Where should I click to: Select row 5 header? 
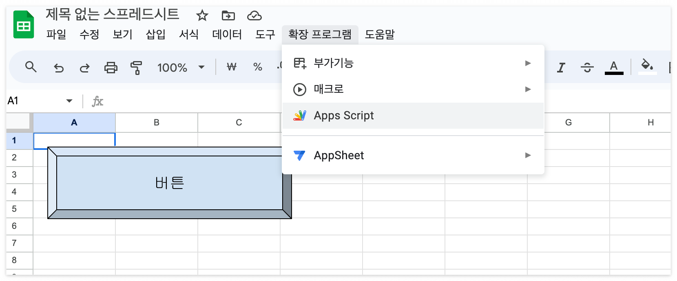coord(20,209)
